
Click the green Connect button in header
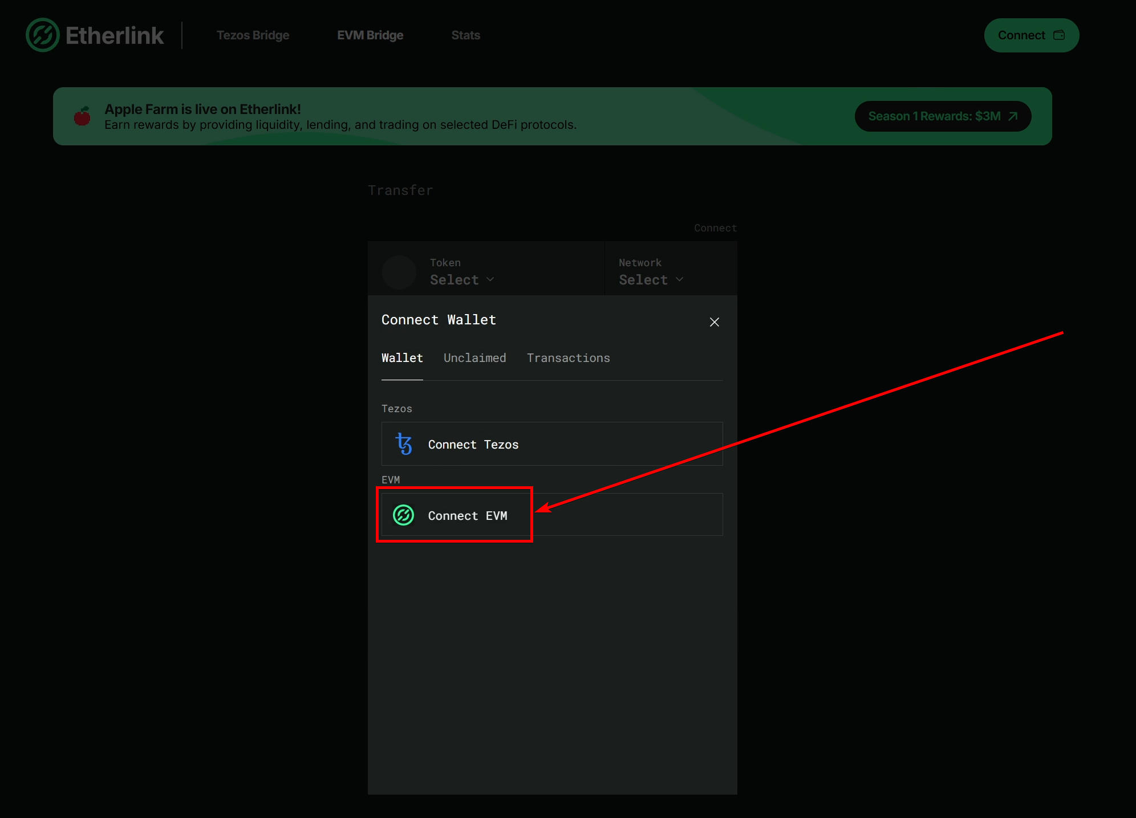click(x=1032, y=35)
